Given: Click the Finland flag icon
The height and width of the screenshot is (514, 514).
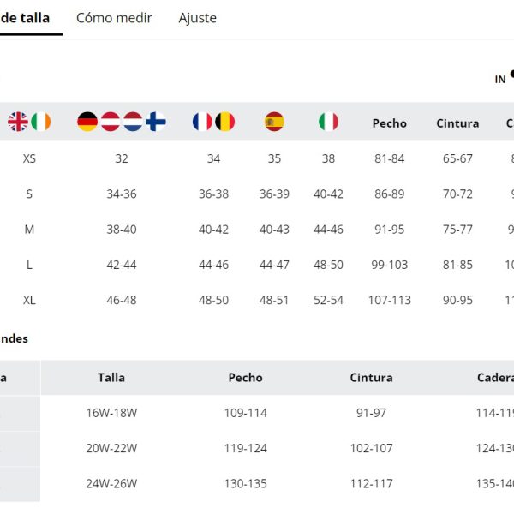Looking at the screenshot, I should click(x=156, y=122).
